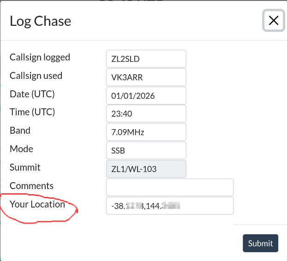Focus the Band field showing 7.09MHz
Screen dimensions: 287x261
(146, 132)
